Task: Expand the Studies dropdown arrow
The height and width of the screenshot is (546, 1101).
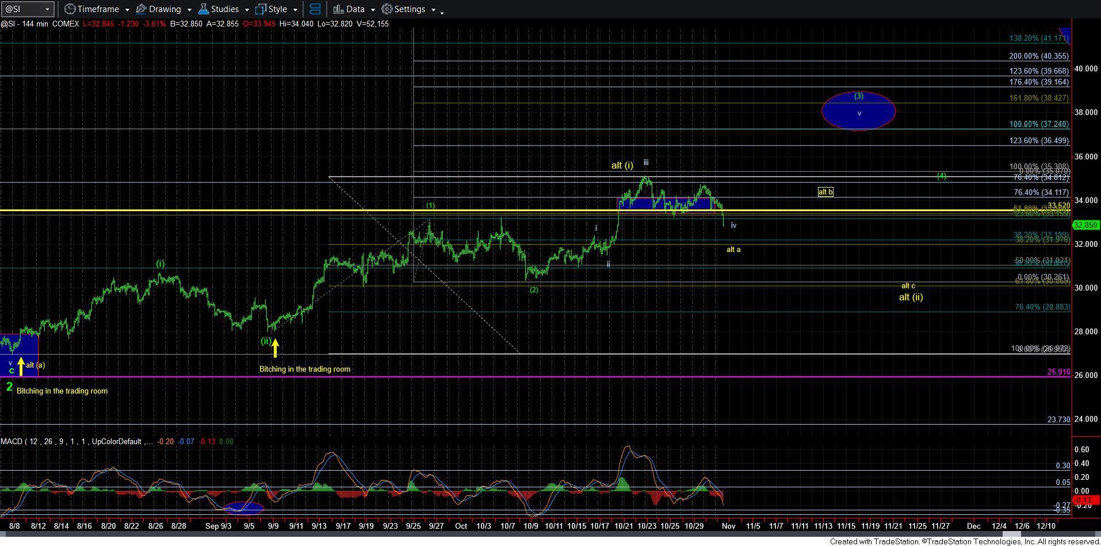Action: [247, 10]
